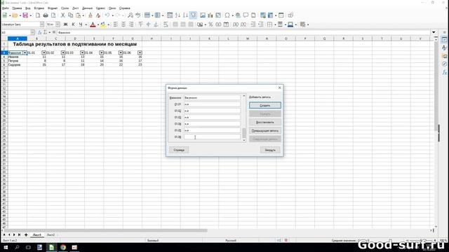Click the Cut scissors icon

click(62, 15)
